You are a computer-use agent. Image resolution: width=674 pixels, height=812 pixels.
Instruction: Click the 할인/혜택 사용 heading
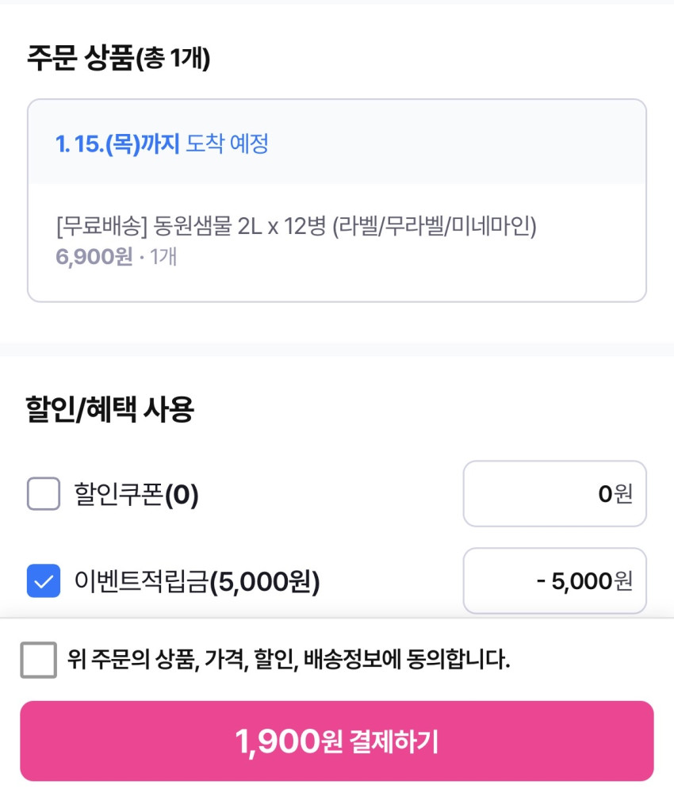pos(110,410)
